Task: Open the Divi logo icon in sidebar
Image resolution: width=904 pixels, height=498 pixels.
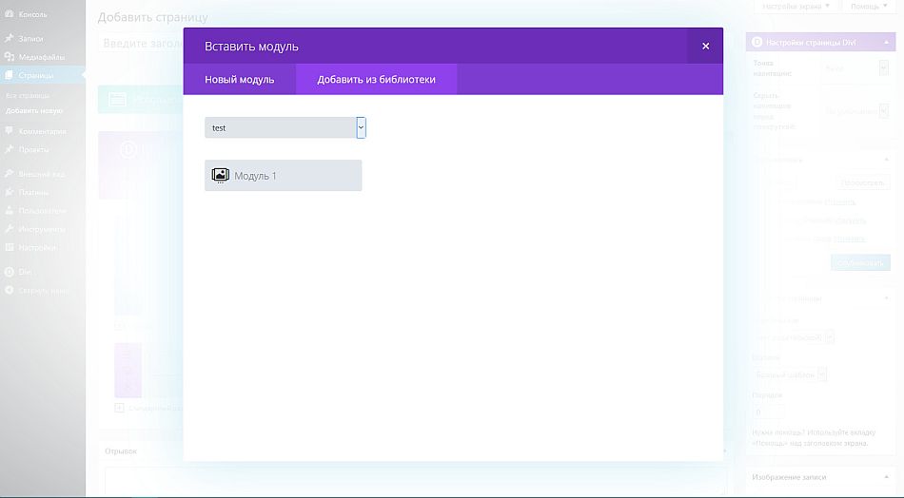Action: click(10, 272)
